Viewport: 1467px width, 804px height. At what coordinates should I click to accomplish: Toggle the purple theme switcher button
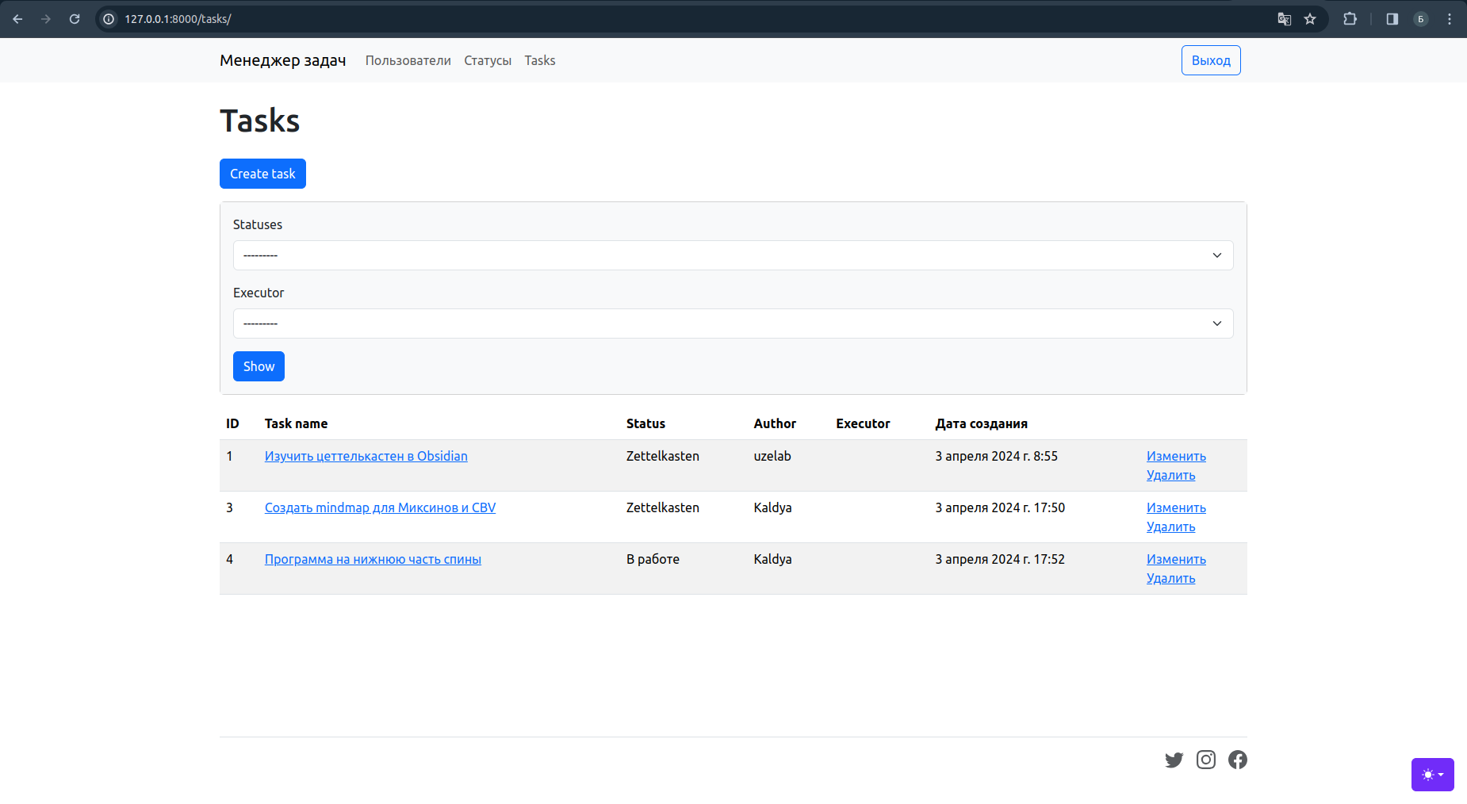pyautogui.click(x=1432, y=775)
